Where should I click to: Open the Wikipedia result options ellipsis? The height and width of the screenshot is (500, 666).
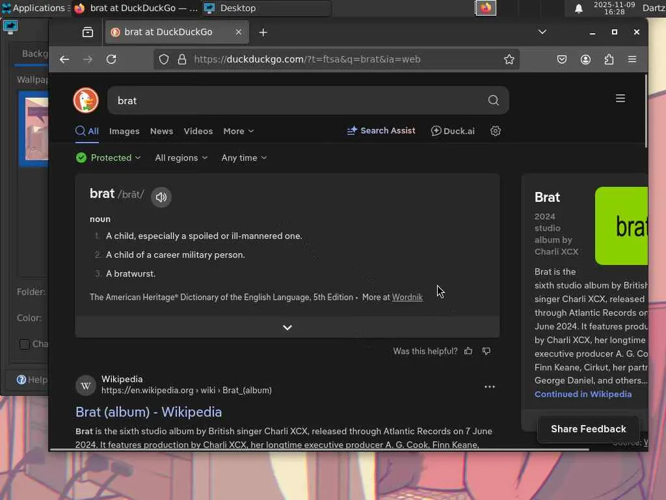489,387
